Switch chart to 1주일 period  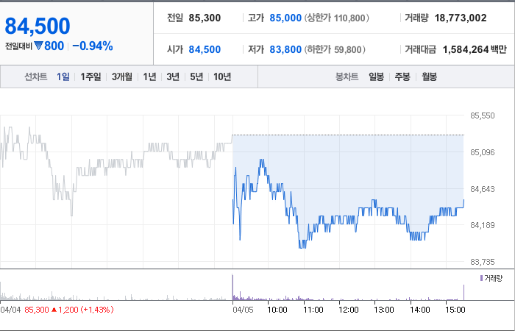90,76
